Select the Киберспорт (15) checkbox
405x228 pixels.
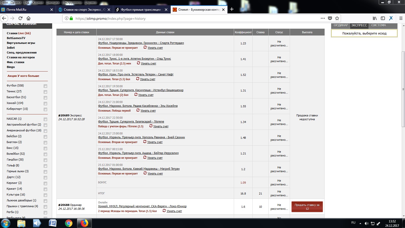[45, 109]
